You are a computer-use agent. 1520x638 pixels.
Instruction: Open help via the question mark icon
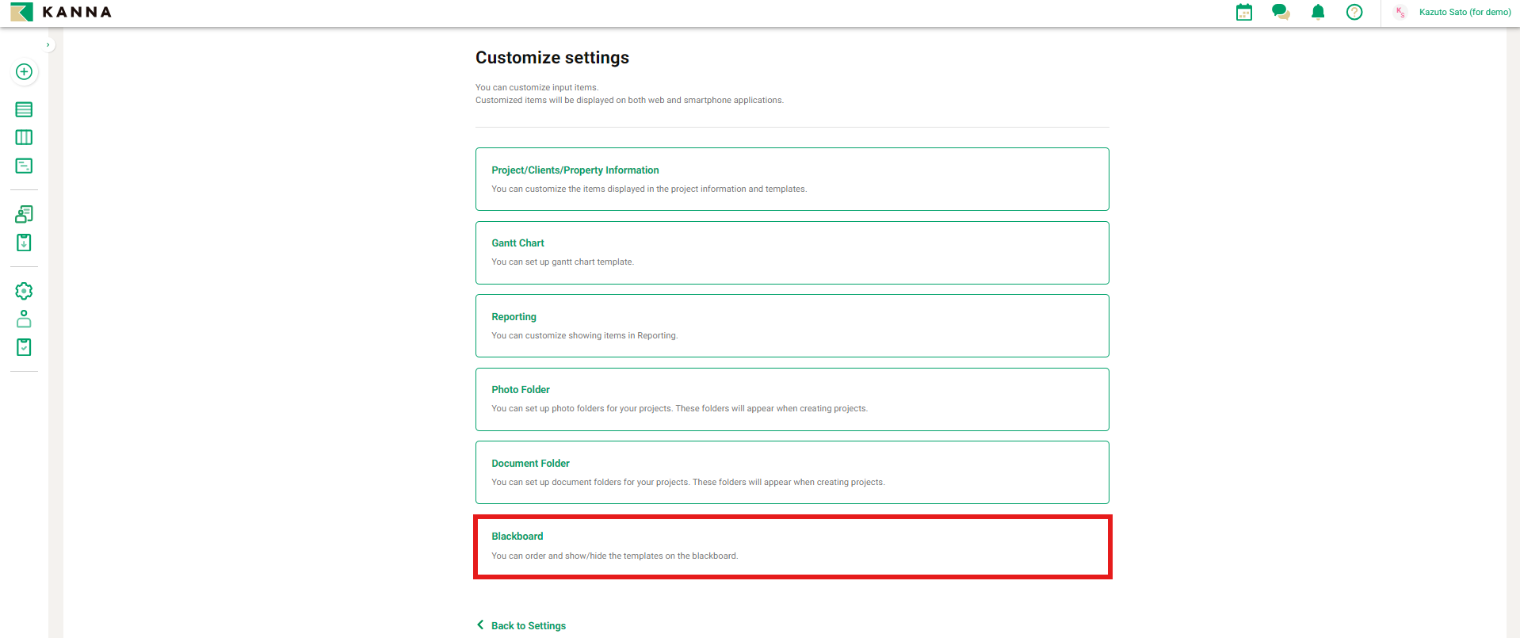pos(1354,12)
